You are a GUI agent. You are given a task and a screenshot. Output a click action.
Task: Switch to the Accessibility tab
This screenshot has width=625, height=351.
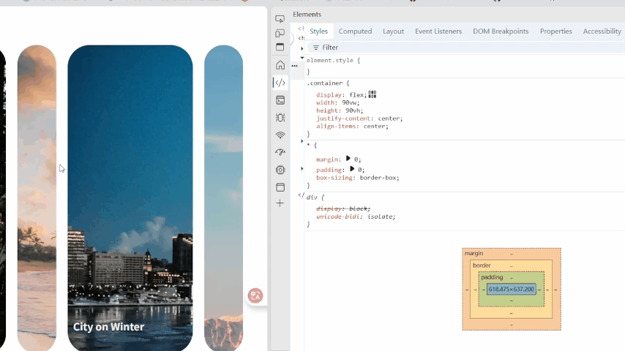click(x=602, y=31)
